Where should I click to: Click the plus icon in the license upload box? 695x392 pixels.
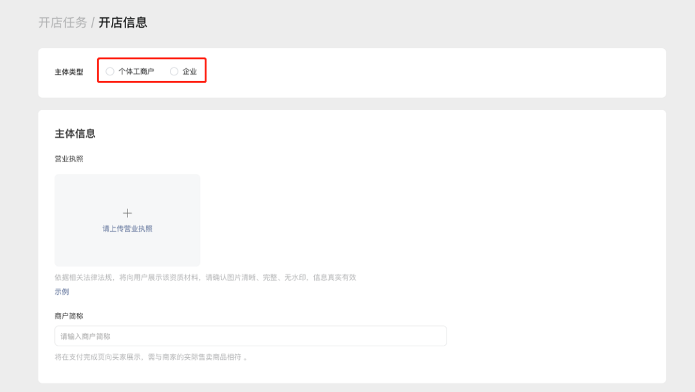coord(127,213)
